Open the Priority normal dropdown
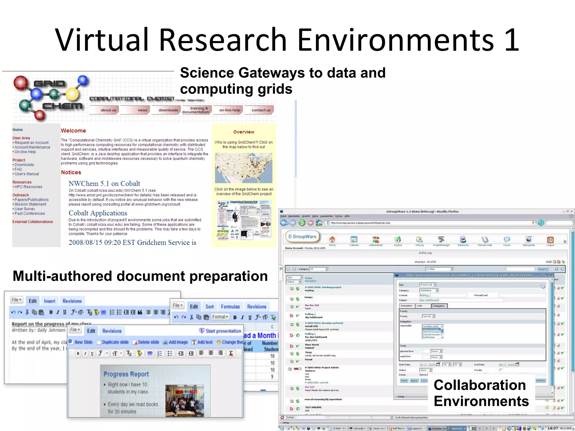The width and height of the screenshot is (575, 431). tap(429, 316)
